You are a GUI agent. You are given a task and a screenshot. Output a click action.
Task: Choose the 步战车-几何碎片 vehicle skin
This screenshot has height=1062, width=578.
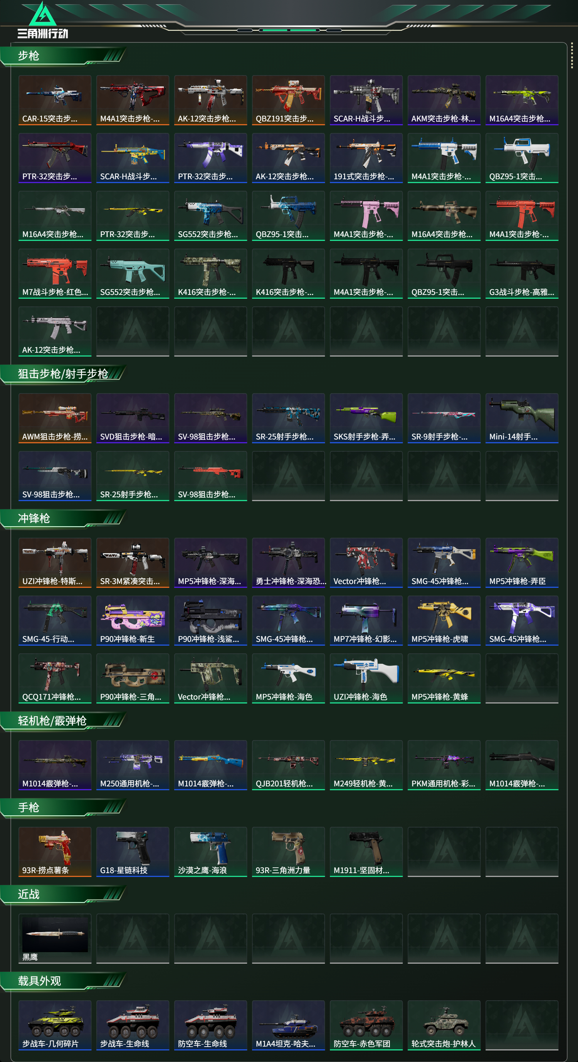tap(55, 1025)
